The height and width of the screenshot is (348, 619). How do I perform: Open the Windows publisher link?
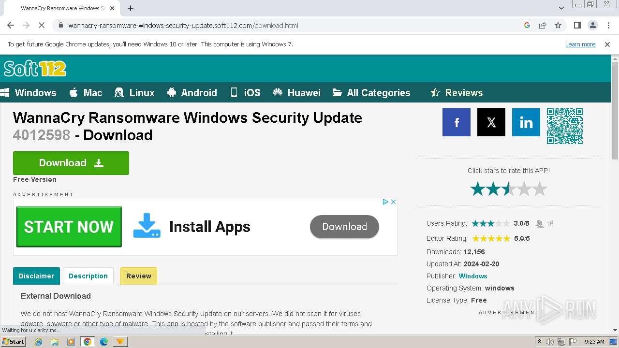473,276
